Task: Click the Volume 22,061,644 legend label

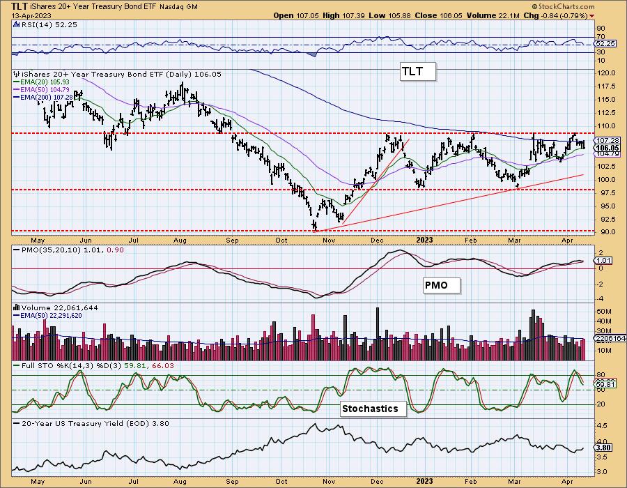Action: coord(60,307)
